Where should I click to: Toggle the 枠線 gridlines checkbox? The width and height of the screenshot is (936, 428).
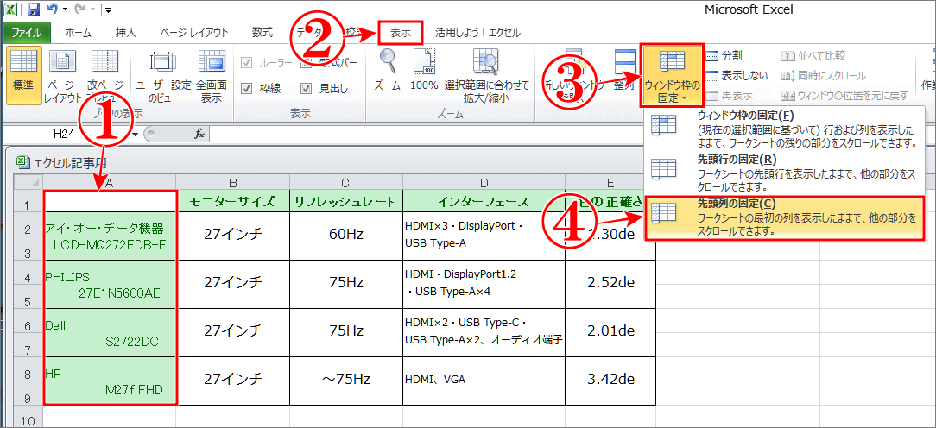click(x=246, y=89)
